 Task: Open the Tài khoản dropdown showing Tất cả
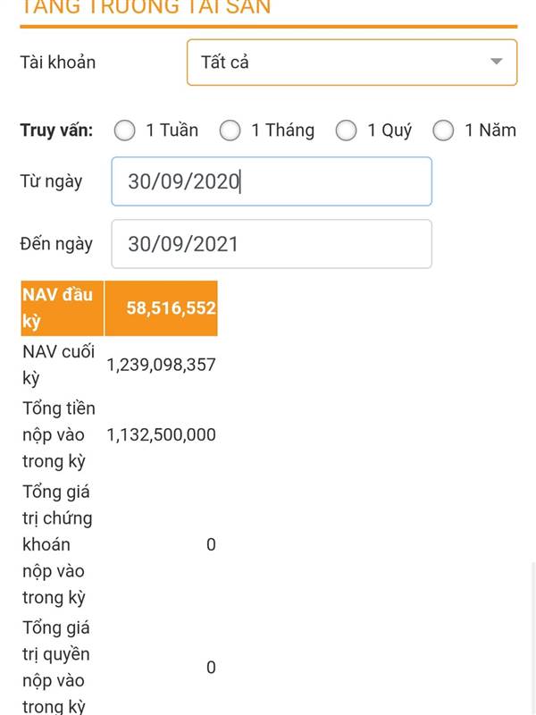[x=339, y=63]
